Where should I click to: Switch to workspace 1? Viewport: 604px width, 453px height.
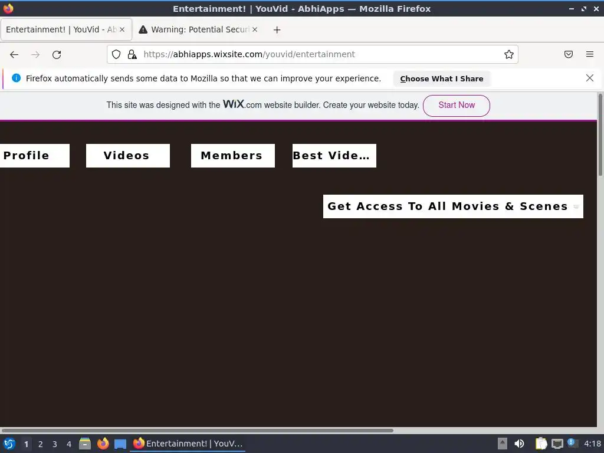coord(26,444)
